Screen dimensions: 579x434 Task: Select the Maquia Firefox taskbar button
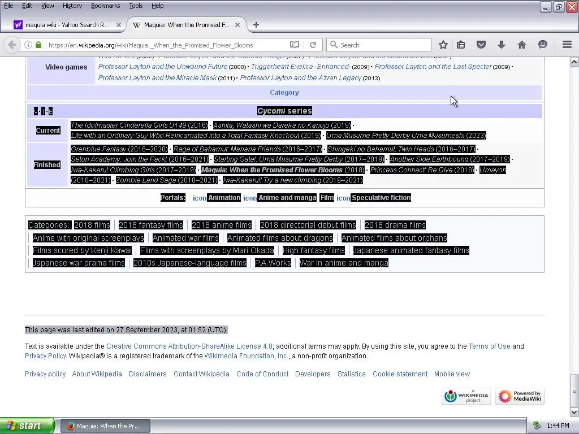pos(105,426)
